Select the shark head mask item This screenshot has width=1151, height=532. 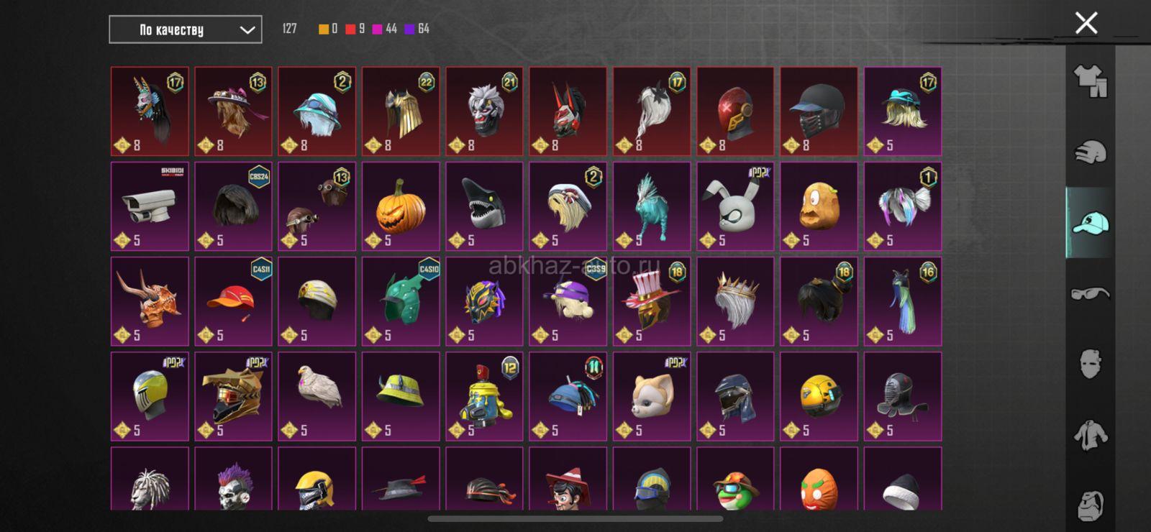pyautogui.click(x=484, y=206)
